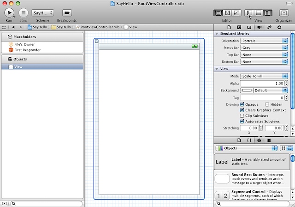The height and width of the screenshot is (207, 295).
Task: Switch to the Version editor
Action: click(x=236, y=13)
